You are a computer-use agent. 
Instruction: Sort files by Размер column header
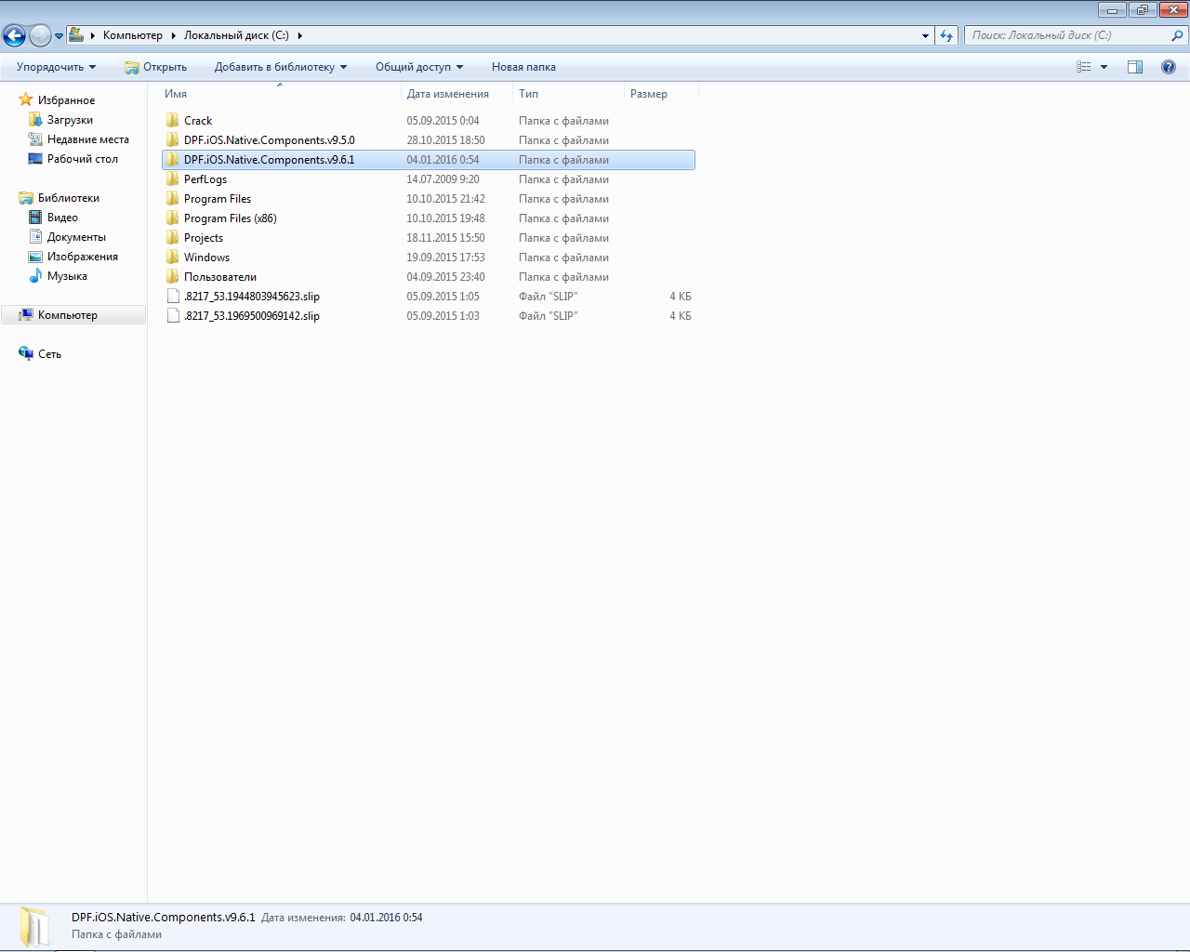pos(648,94)
